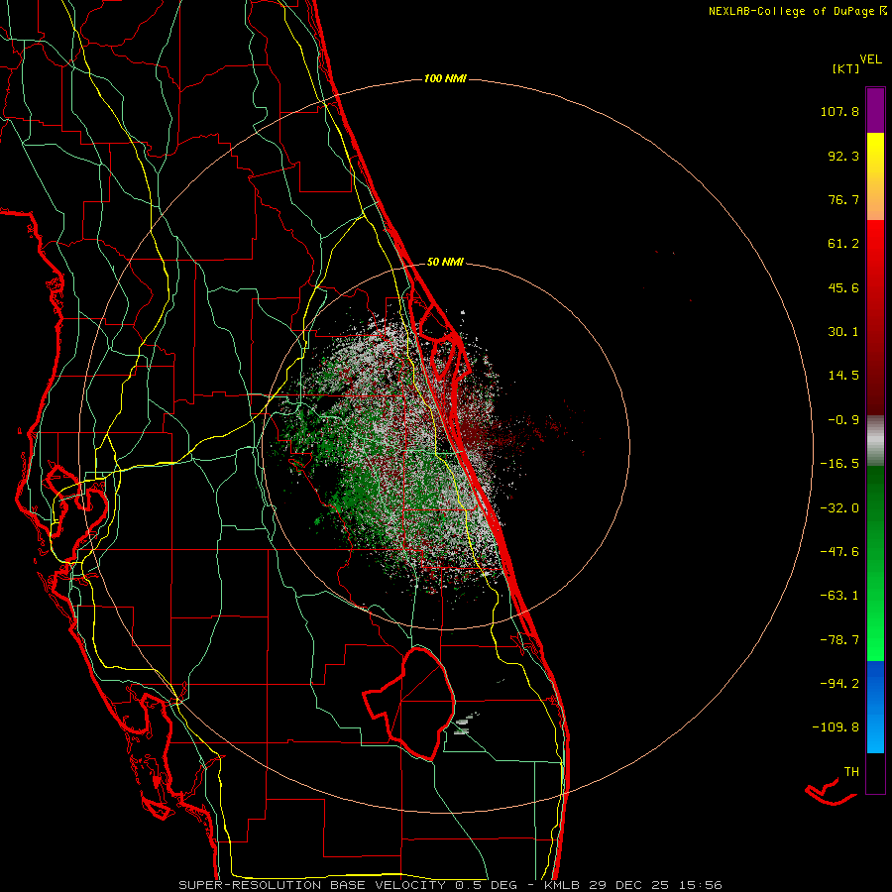This screenshot has width=892, height=892.
Task: Click the NEXLAB-College of DuPage header text
Action: coord(797,11)
